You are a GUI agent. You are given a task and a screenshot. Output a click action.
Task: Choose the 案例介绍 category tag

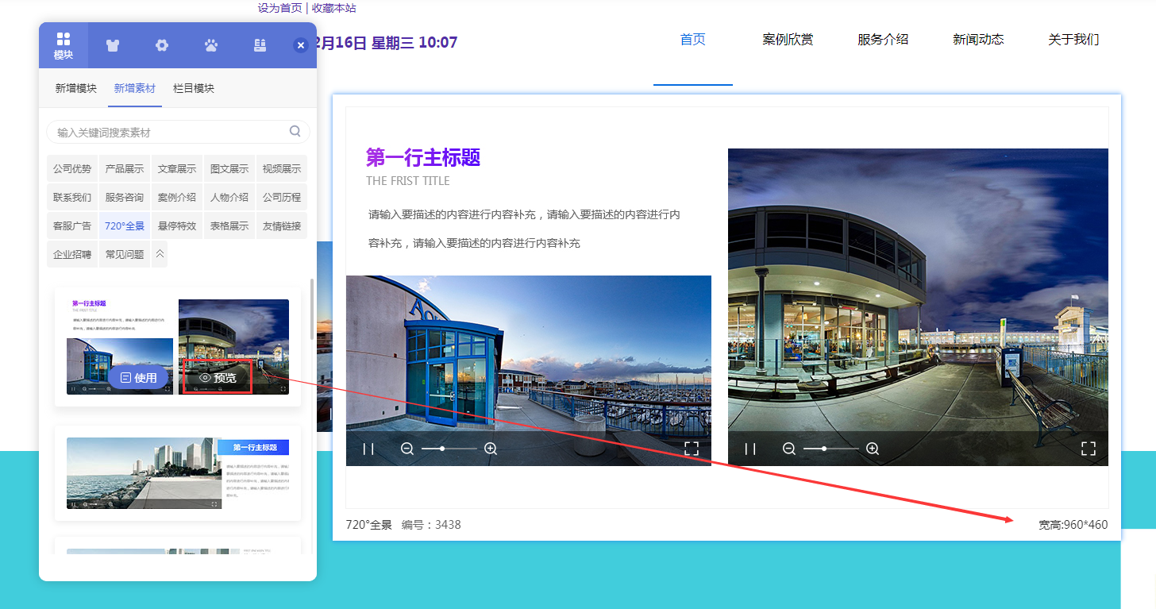(x=177, y=197)
